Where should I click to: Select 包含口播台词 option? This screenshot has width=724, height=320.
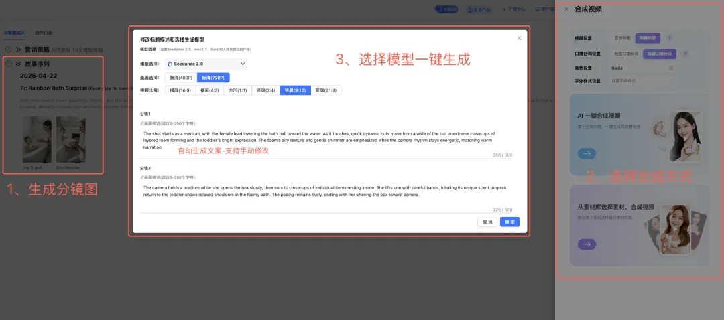pyautogui.click(x=626, y=54)
